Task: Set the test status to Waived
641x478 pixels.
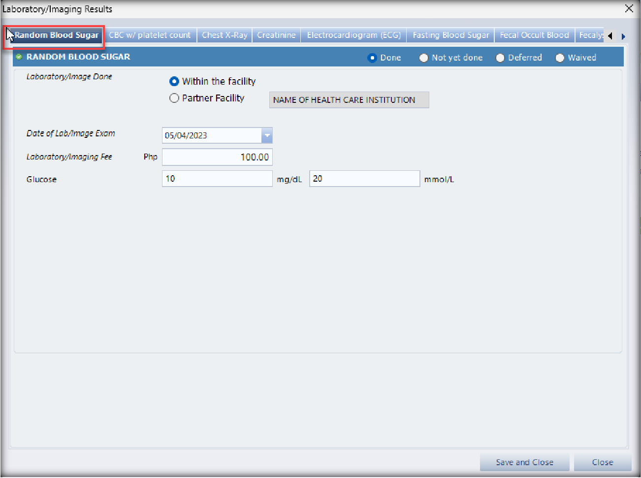Action: [560, 58]
